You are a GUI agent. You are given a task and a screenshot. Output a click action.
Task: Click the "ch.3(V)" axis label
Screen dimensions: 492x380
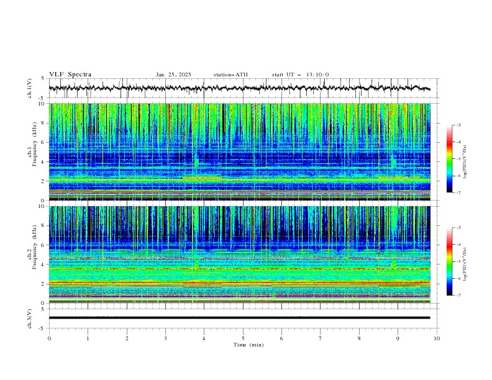tap(30, 319)
